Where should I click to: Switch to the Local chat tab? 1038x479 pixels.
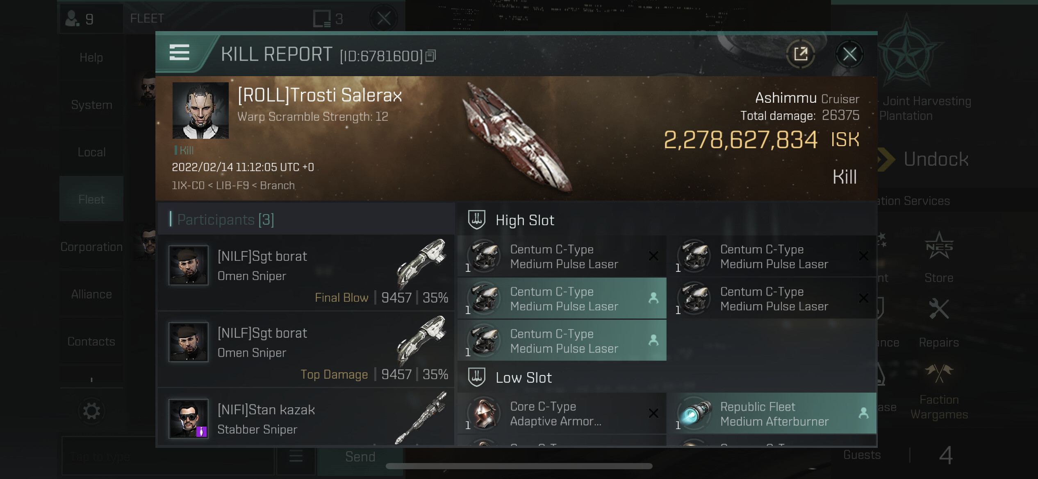[91, 152]
